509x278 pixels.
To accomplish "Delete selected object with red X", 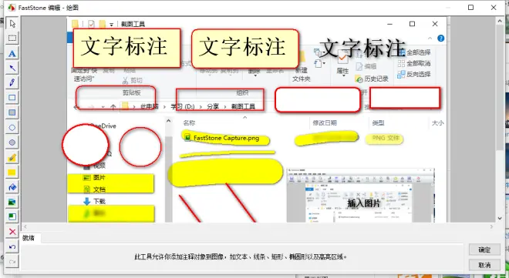I will tap(12, 232).
